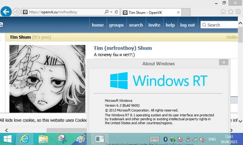Click the address bar search magnifier icon
This screenshot has height=145, width=243.
click(x=106, y=12)
